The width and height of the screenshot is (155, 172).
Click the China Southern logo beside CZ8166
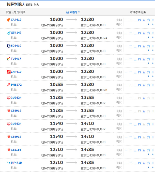point(9,150)
